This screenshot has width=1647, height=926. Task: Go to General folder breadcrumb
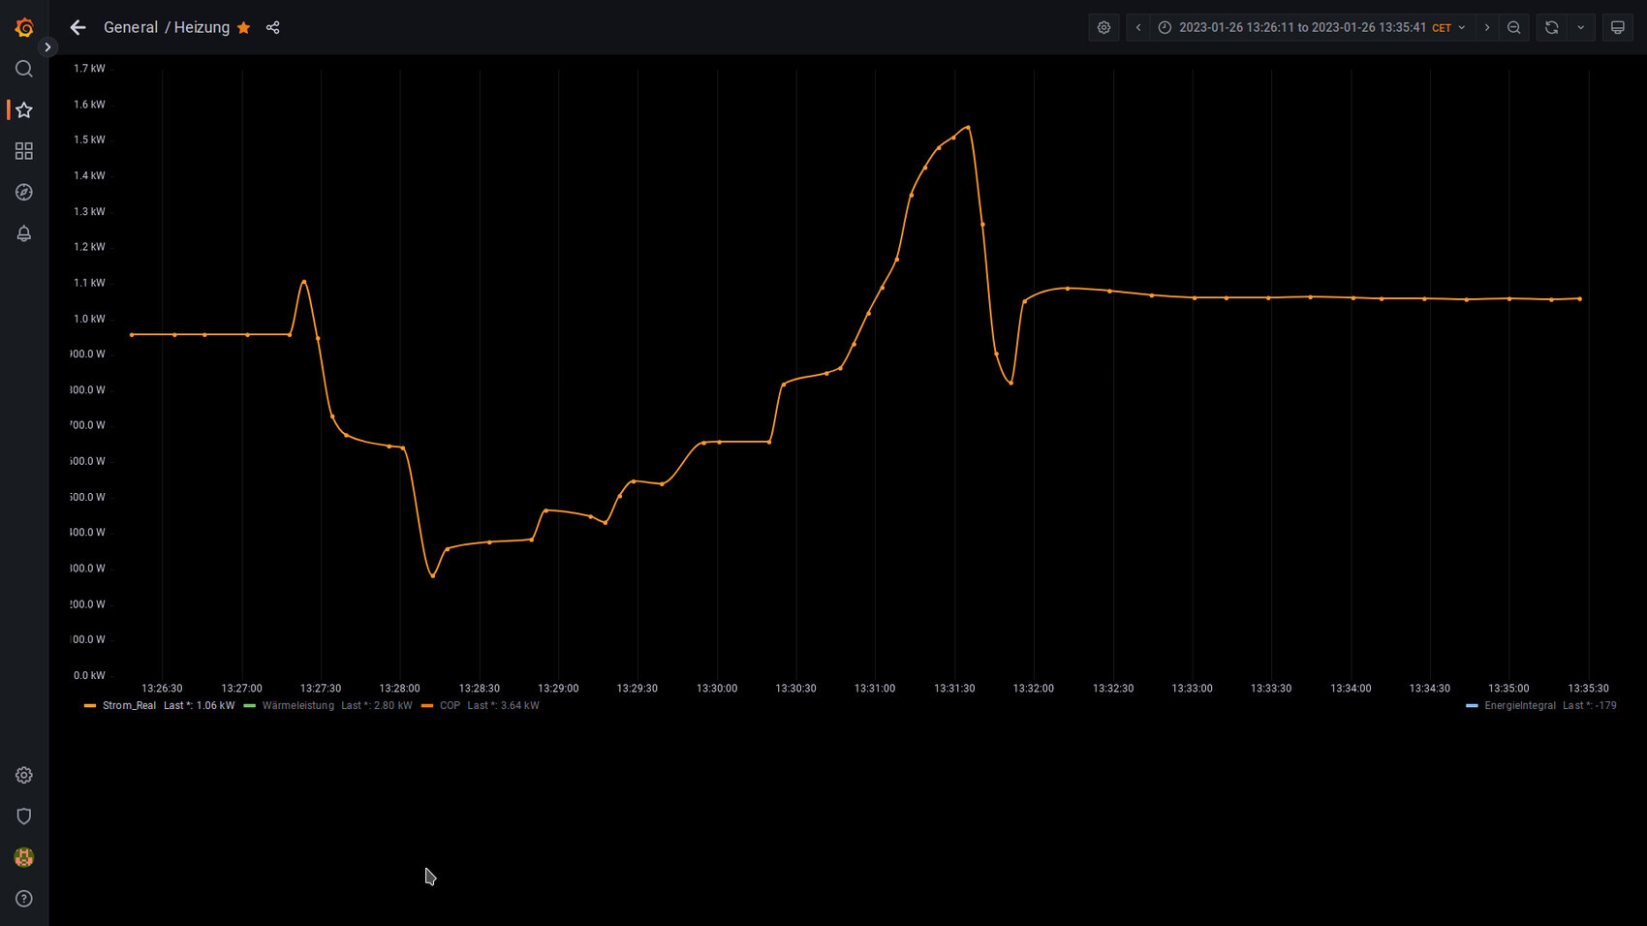tap(131, 28)
